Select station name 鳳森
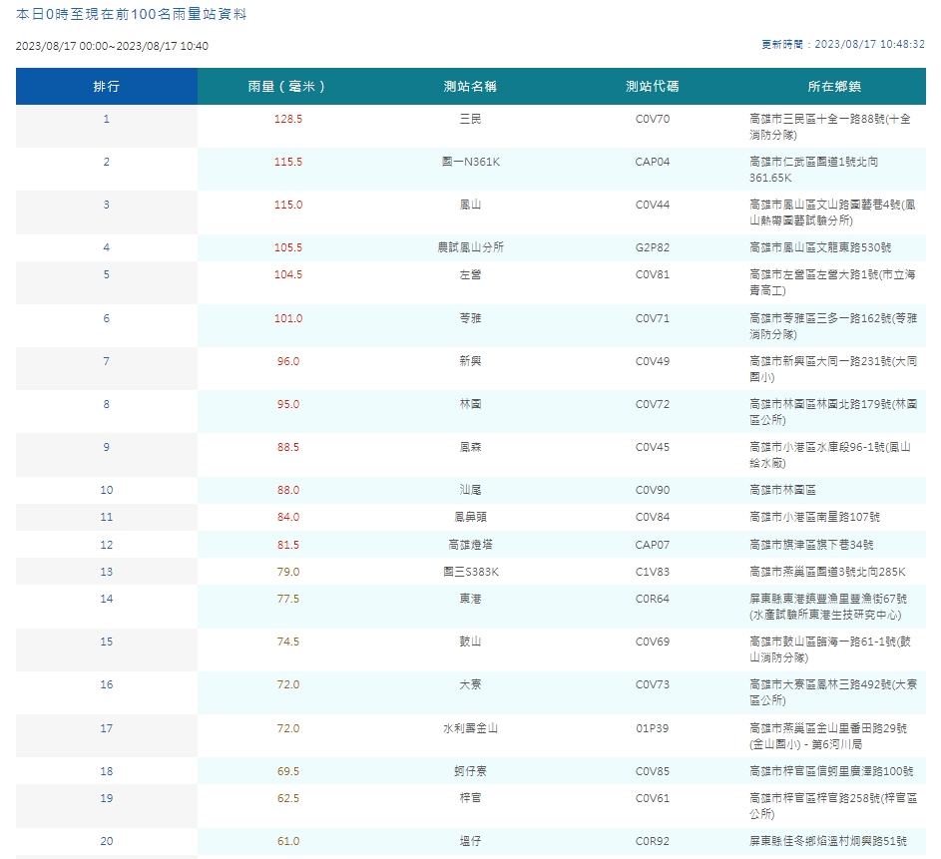 click(471, 447)
